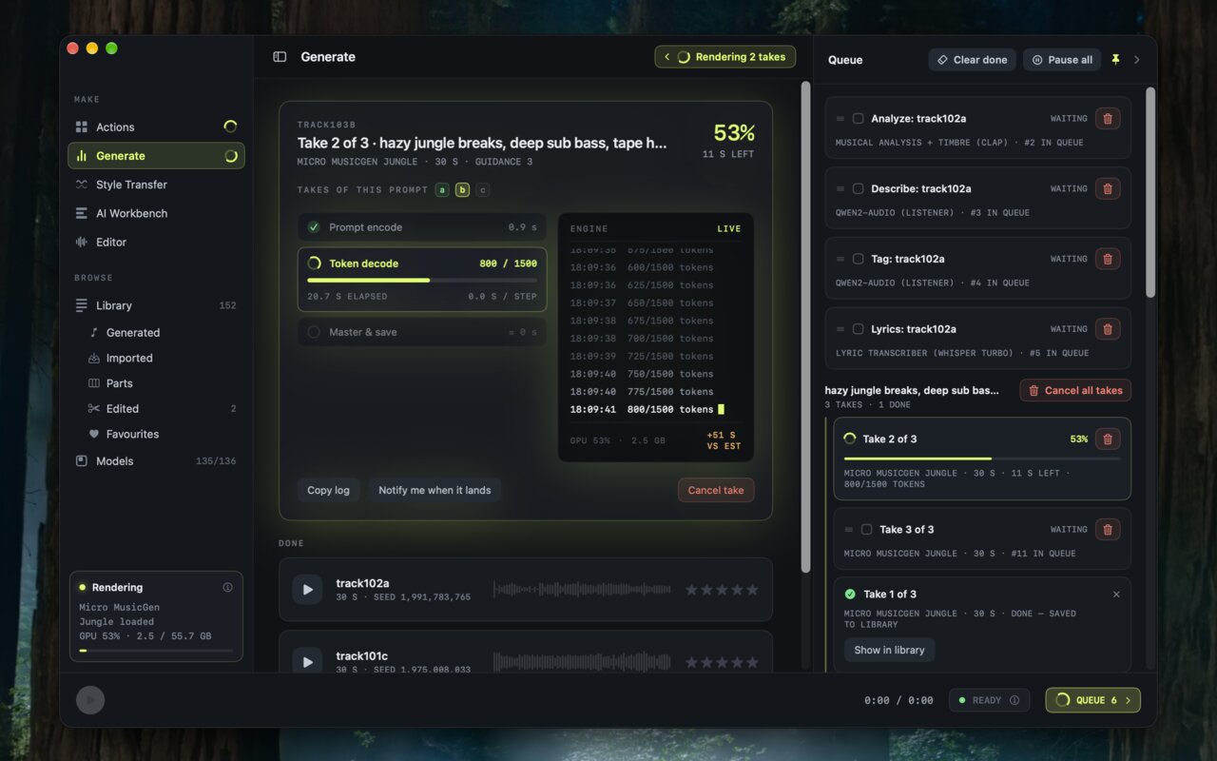Switch to take c of this prompt
1217x761 pixels.
pyautogui.click(x=483, y=190)
